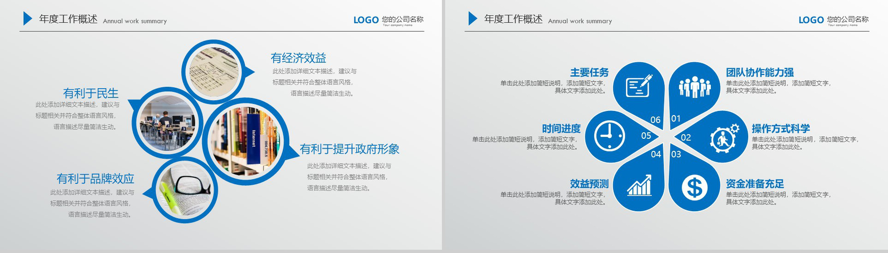Select the left slide title 年度工作概述

(68, 19)
